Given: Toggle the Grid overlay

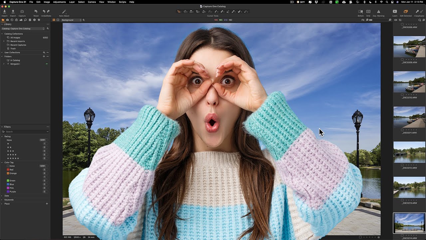Looking at the screenshot, I should 368,12.
